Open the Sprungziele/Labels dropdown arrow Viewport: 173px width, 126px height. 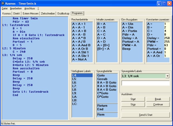(168, 76)
